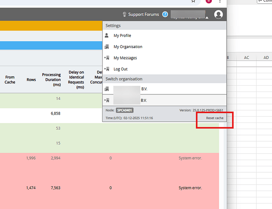Select My Organisation menu entry
The height and width of the screenshot is (209, 272).
[x=128, y=47]
